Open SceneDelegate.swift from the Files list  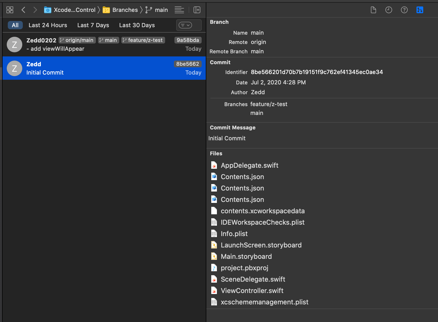tap(253, 279)
